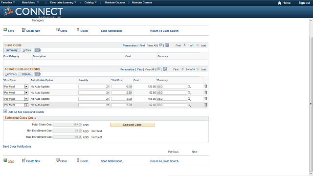
Task: Click the Calculate Costs button
Action: point(132,125)
